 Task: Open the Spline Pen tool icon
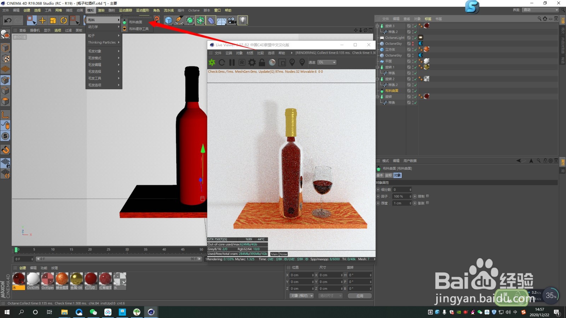tap(179, 20)
